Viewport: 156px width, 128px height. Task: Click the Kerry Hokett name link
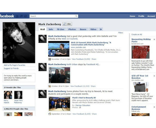click(7, 102)
